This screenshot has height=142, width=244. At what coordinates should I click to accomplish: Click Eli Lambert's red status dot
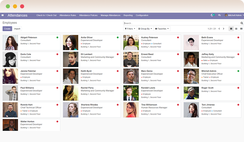pos(118,54)
